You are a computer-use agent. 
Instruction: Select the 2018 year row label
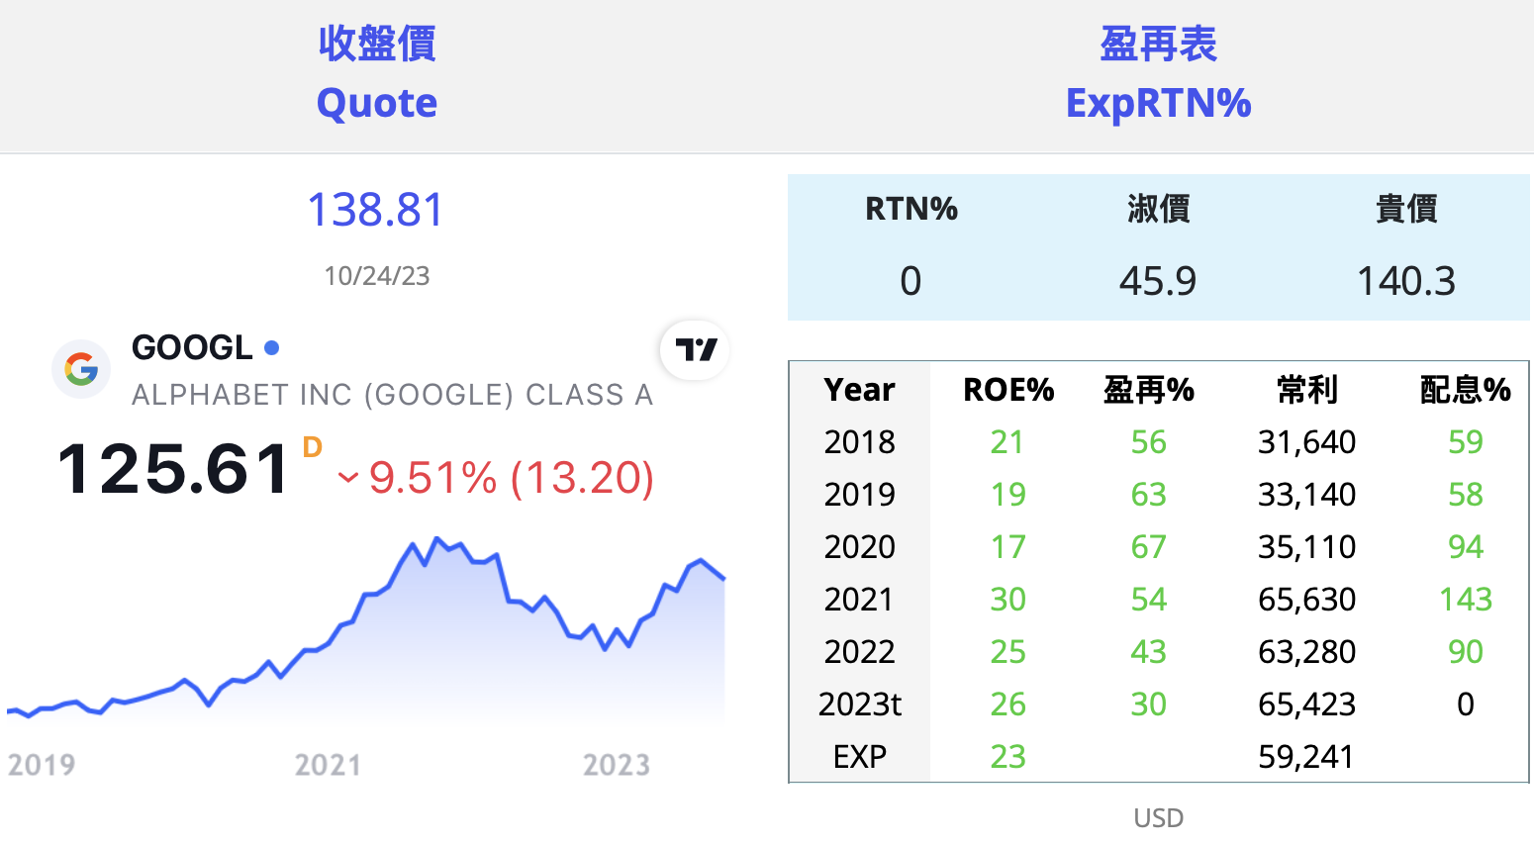pyautogui.click(x=859, y=441)
